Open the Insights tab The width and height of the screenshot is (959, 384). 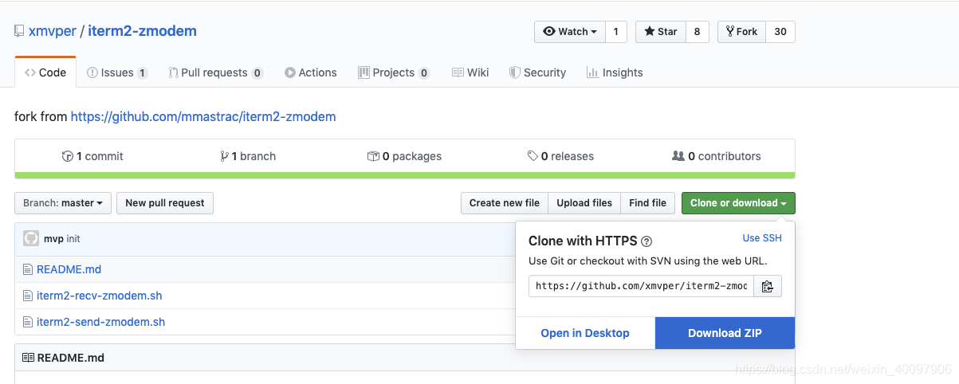(615, 72)
